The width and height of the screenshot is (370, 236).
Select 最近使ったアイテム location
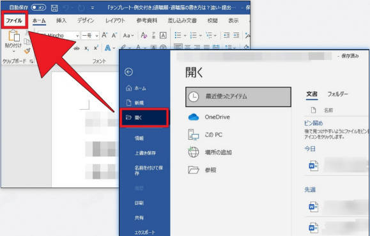(238, 97)
